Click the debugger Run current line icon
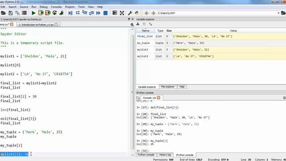 [78, 13]
